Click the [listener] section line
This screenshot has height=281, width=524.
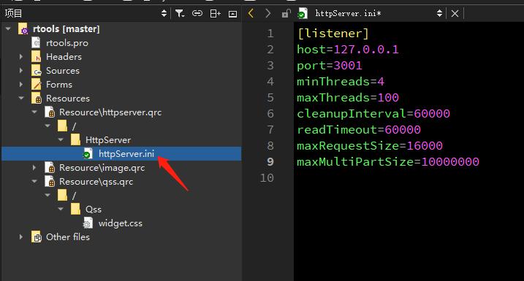[x=333, y=34]
